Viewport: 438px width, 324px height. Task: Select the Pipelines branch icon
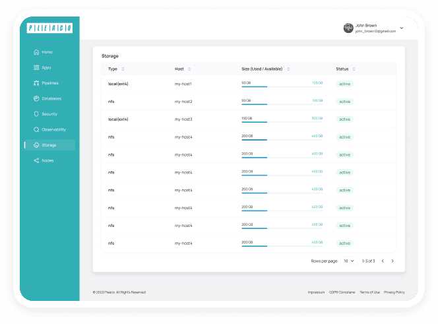pyautogui.click(x=36, y=83)
